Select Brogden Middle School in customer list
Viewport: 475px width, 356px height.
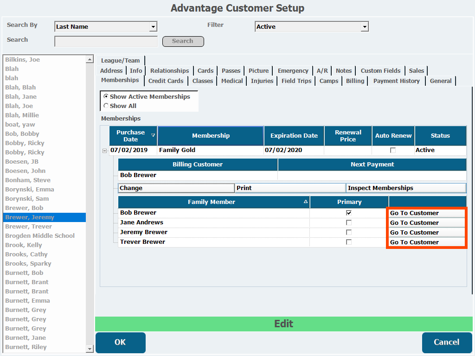point(40,235)
